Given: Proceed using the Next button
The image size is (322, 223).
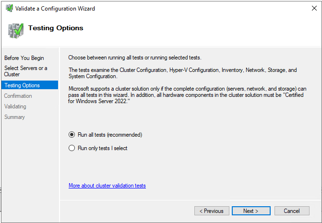Looking at the screenshot, I should [x=251, y=211].
